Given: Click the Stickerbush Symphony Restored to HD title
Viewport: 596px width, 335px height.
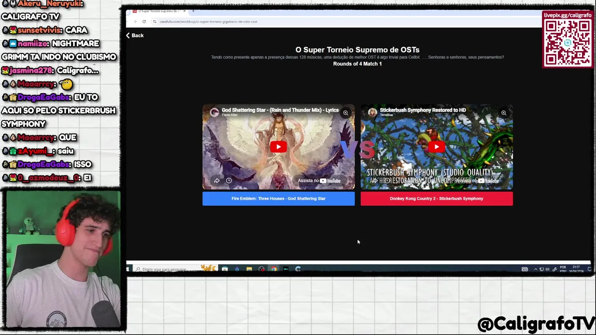Looking at the screenshot, I should tap(422, 110).
